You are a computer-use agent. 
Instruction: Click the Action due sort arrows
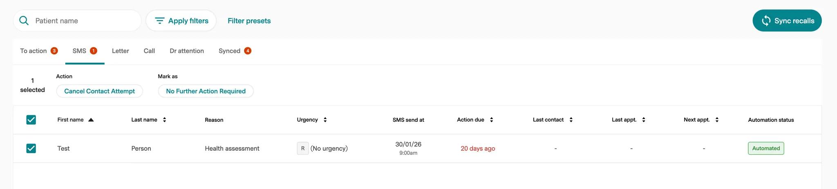pyautogui.click(x=491, y=120)
